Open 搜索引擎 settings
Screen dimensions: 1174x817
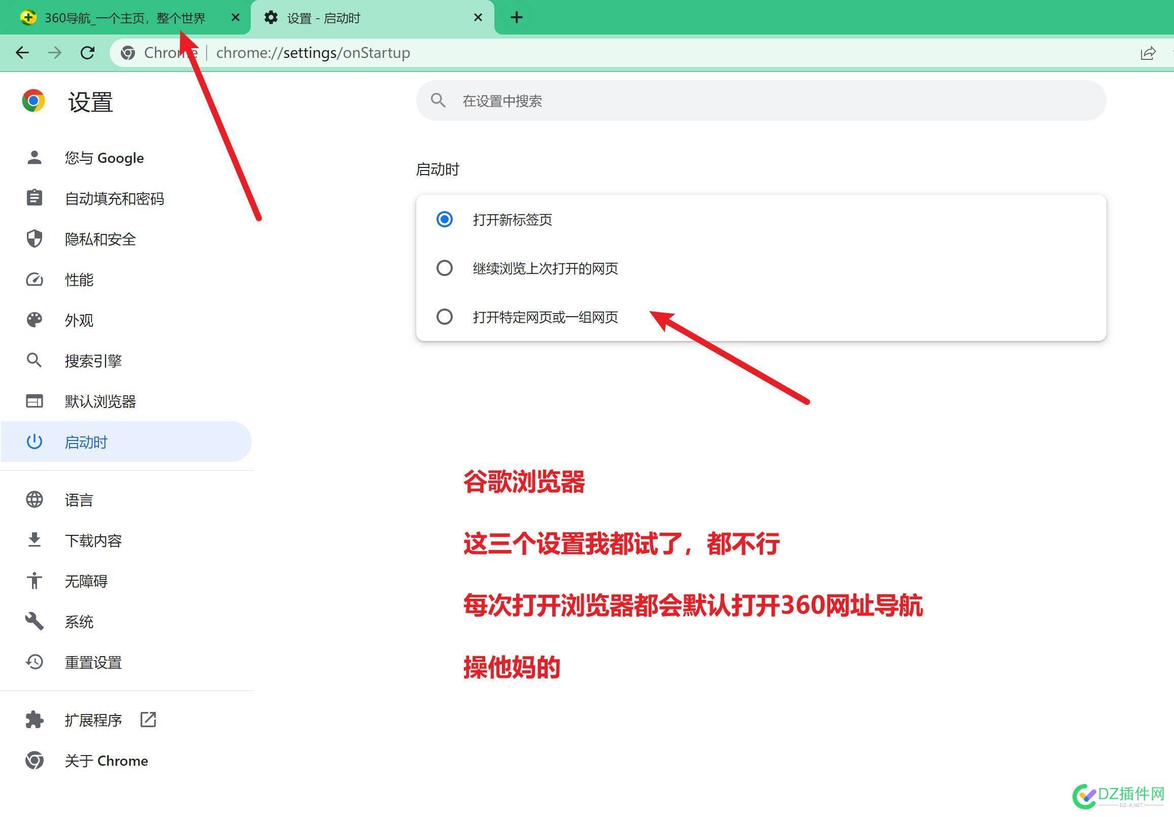click(x=126, y=360)
